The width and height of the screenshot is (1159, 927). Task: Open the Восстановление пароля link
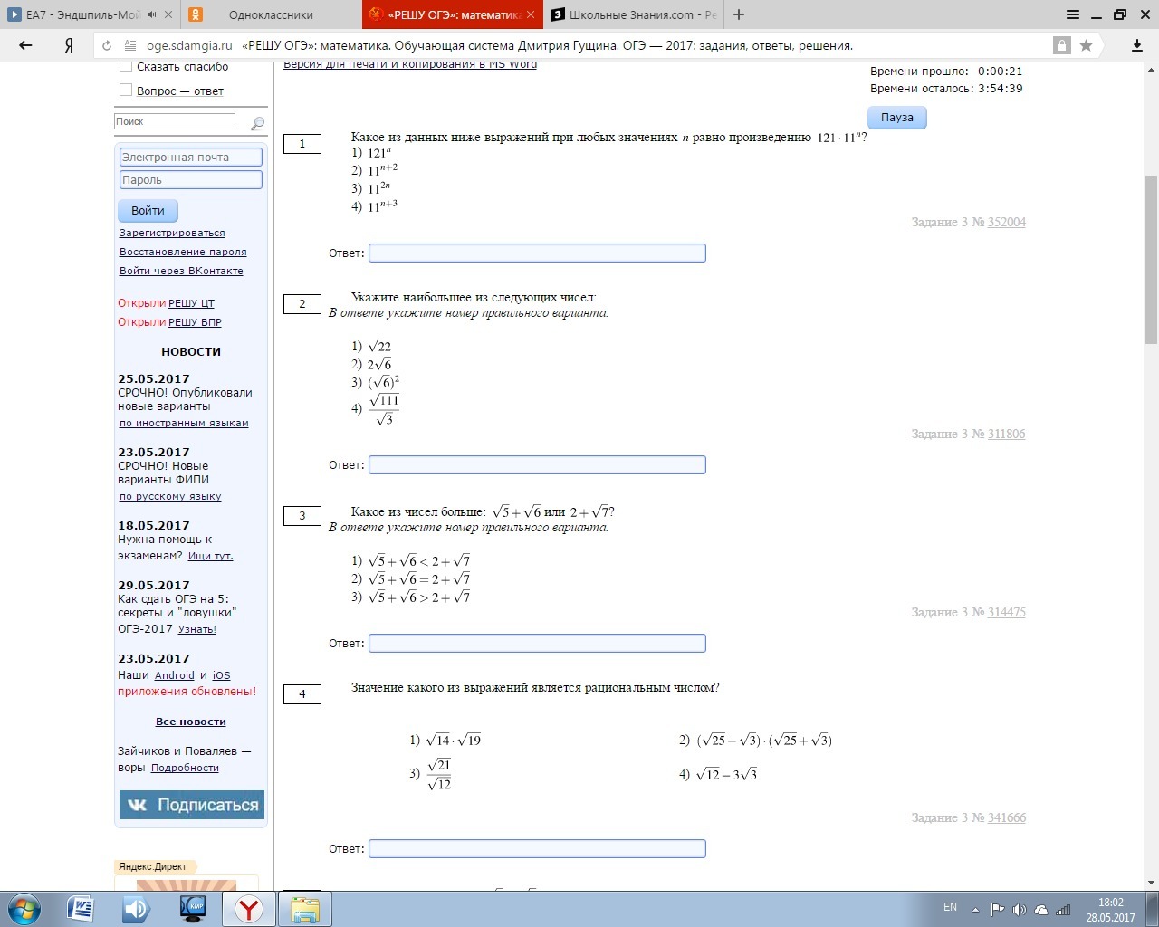(x=183, y=252)
